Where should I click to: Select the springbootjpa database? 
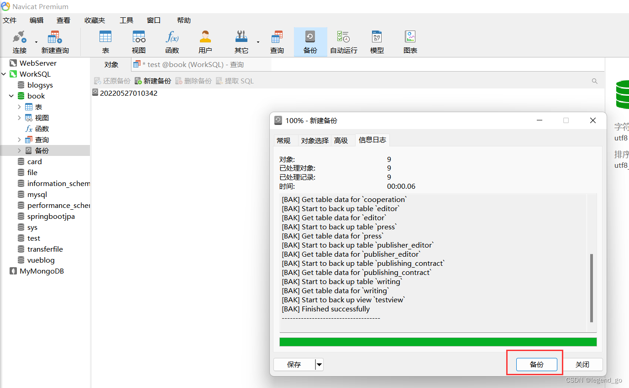(x=51, y=216)
